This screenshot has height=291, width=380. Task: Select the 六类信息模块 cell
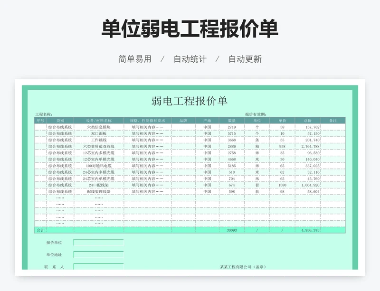(99, 127)
